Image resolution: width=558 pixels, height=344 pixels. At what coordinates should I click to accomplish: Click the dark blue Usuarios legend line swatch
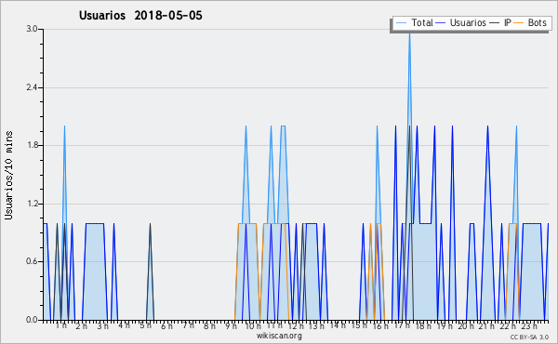point(441,23)
